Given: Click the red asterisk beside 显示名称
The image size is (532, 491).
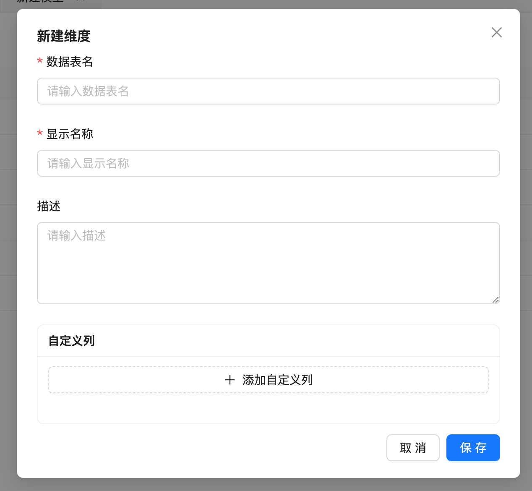Looking at the screenshot, I should [40, 134].
